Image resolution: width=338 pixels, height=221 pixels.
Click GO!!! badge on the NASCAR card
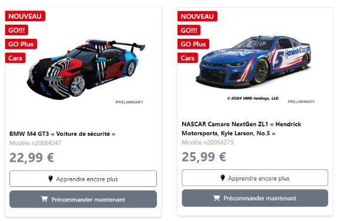tap(189, 30)
